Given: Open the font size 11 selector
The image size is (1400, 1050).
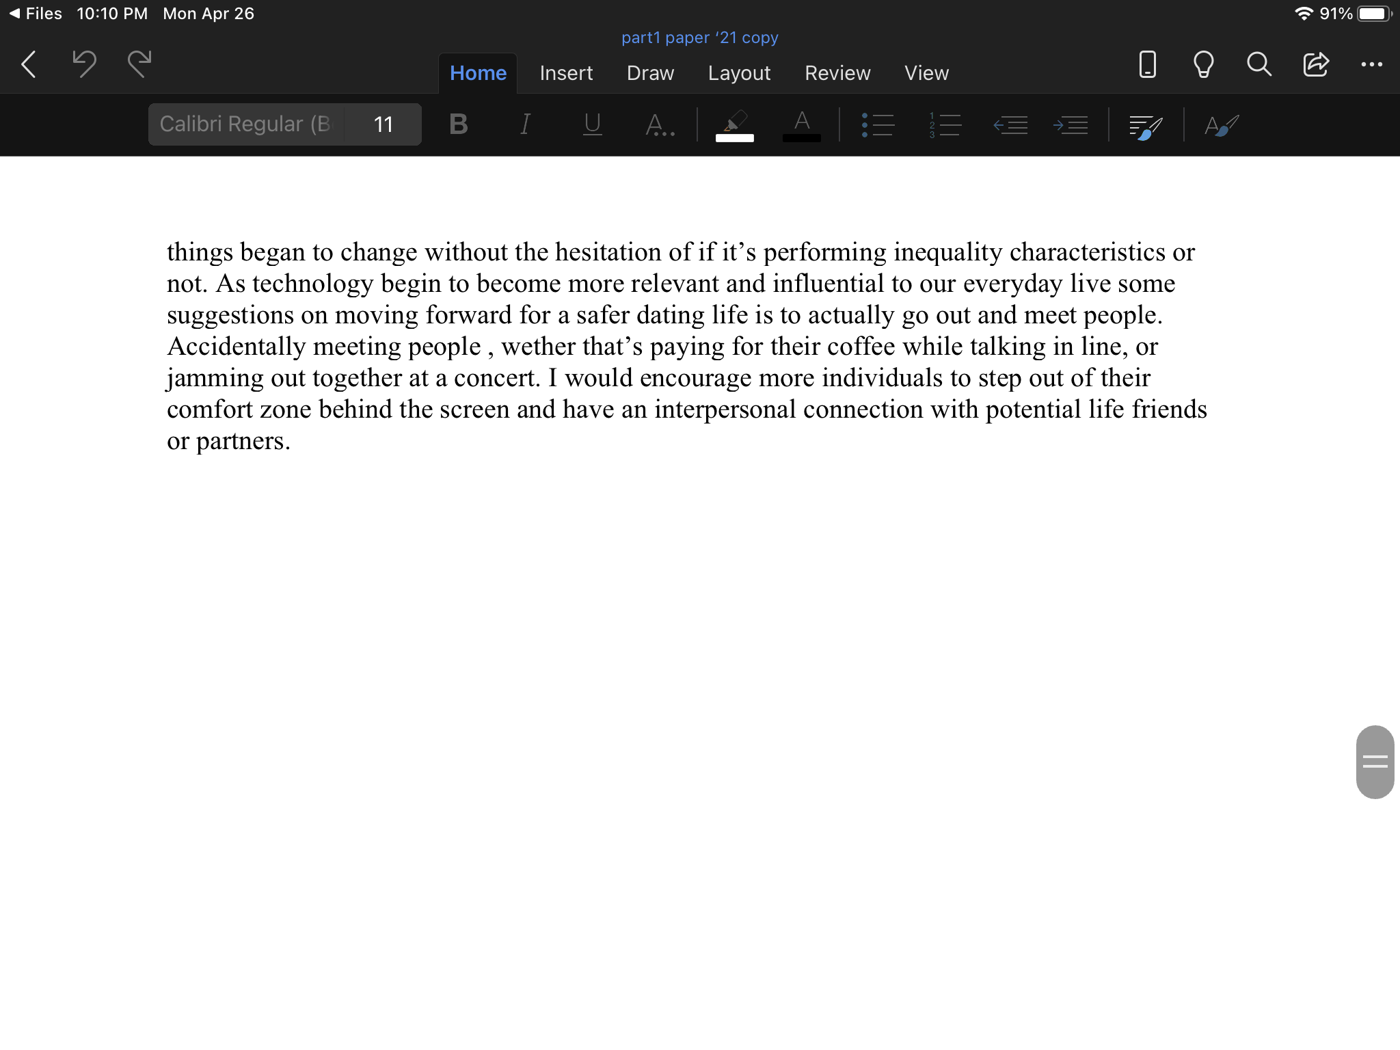Looking at the screenshot, I should pyautogui.click(x=383, y=124).
